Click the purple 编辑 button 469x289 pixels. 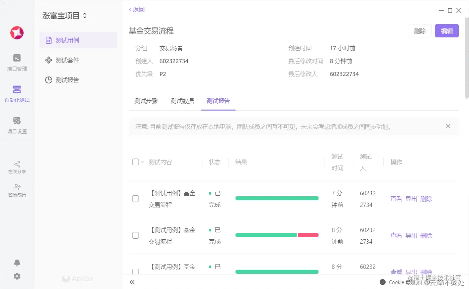click(447, 31)
